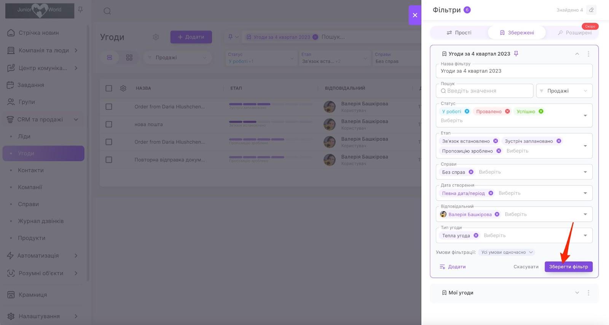Image resolution: width=609 pixels, height=325 pixels.
Task: Open more options for Мої угоди filter
Action: (588, 293)
